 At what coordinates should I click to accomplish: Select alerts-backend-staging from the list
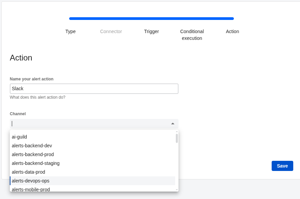coord(35,163)
